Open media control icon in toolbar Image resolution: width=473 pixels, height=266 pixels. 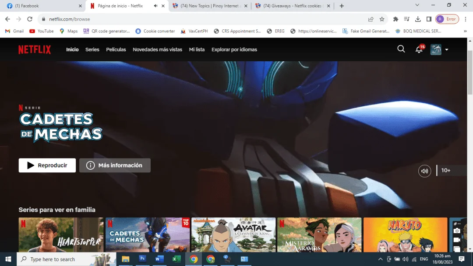tap(406, 19)
